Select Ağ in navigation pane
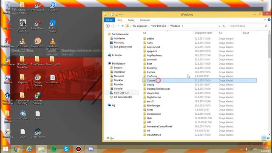 click(113, 105)
